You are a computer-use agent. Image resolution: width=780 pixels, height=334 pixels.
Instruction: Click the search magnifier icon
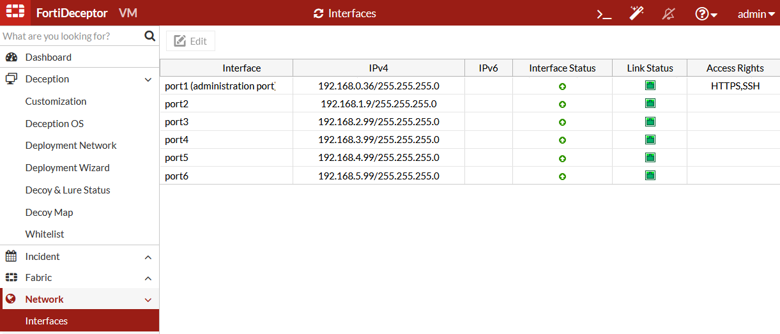click(x=150, y=36)
